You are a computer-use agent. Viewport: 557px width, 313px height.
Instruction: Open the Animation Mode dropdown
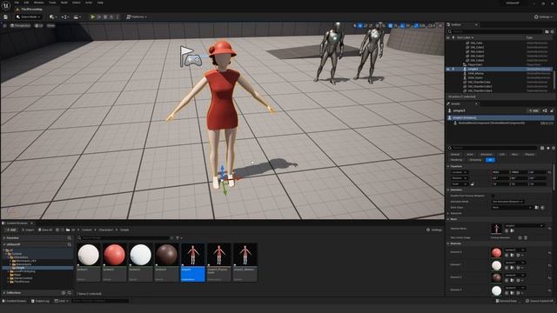pyautogui.click(x=508, y=202)
